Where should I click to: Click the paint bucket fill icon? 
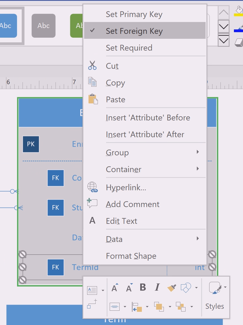point(239,11)
